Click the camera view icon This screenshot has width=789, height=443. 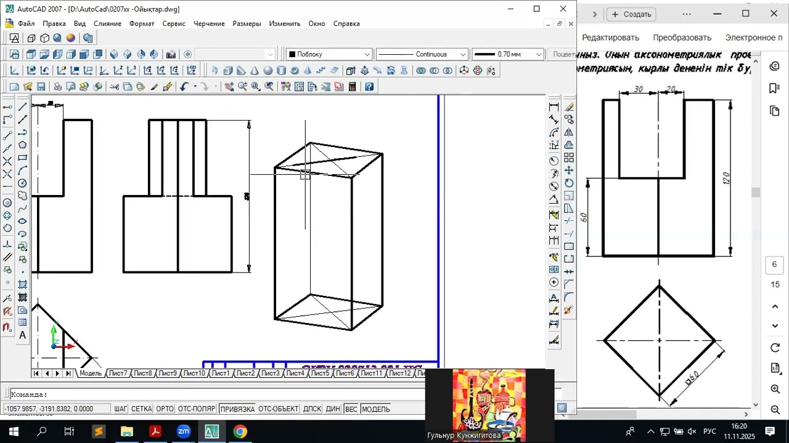171,54
